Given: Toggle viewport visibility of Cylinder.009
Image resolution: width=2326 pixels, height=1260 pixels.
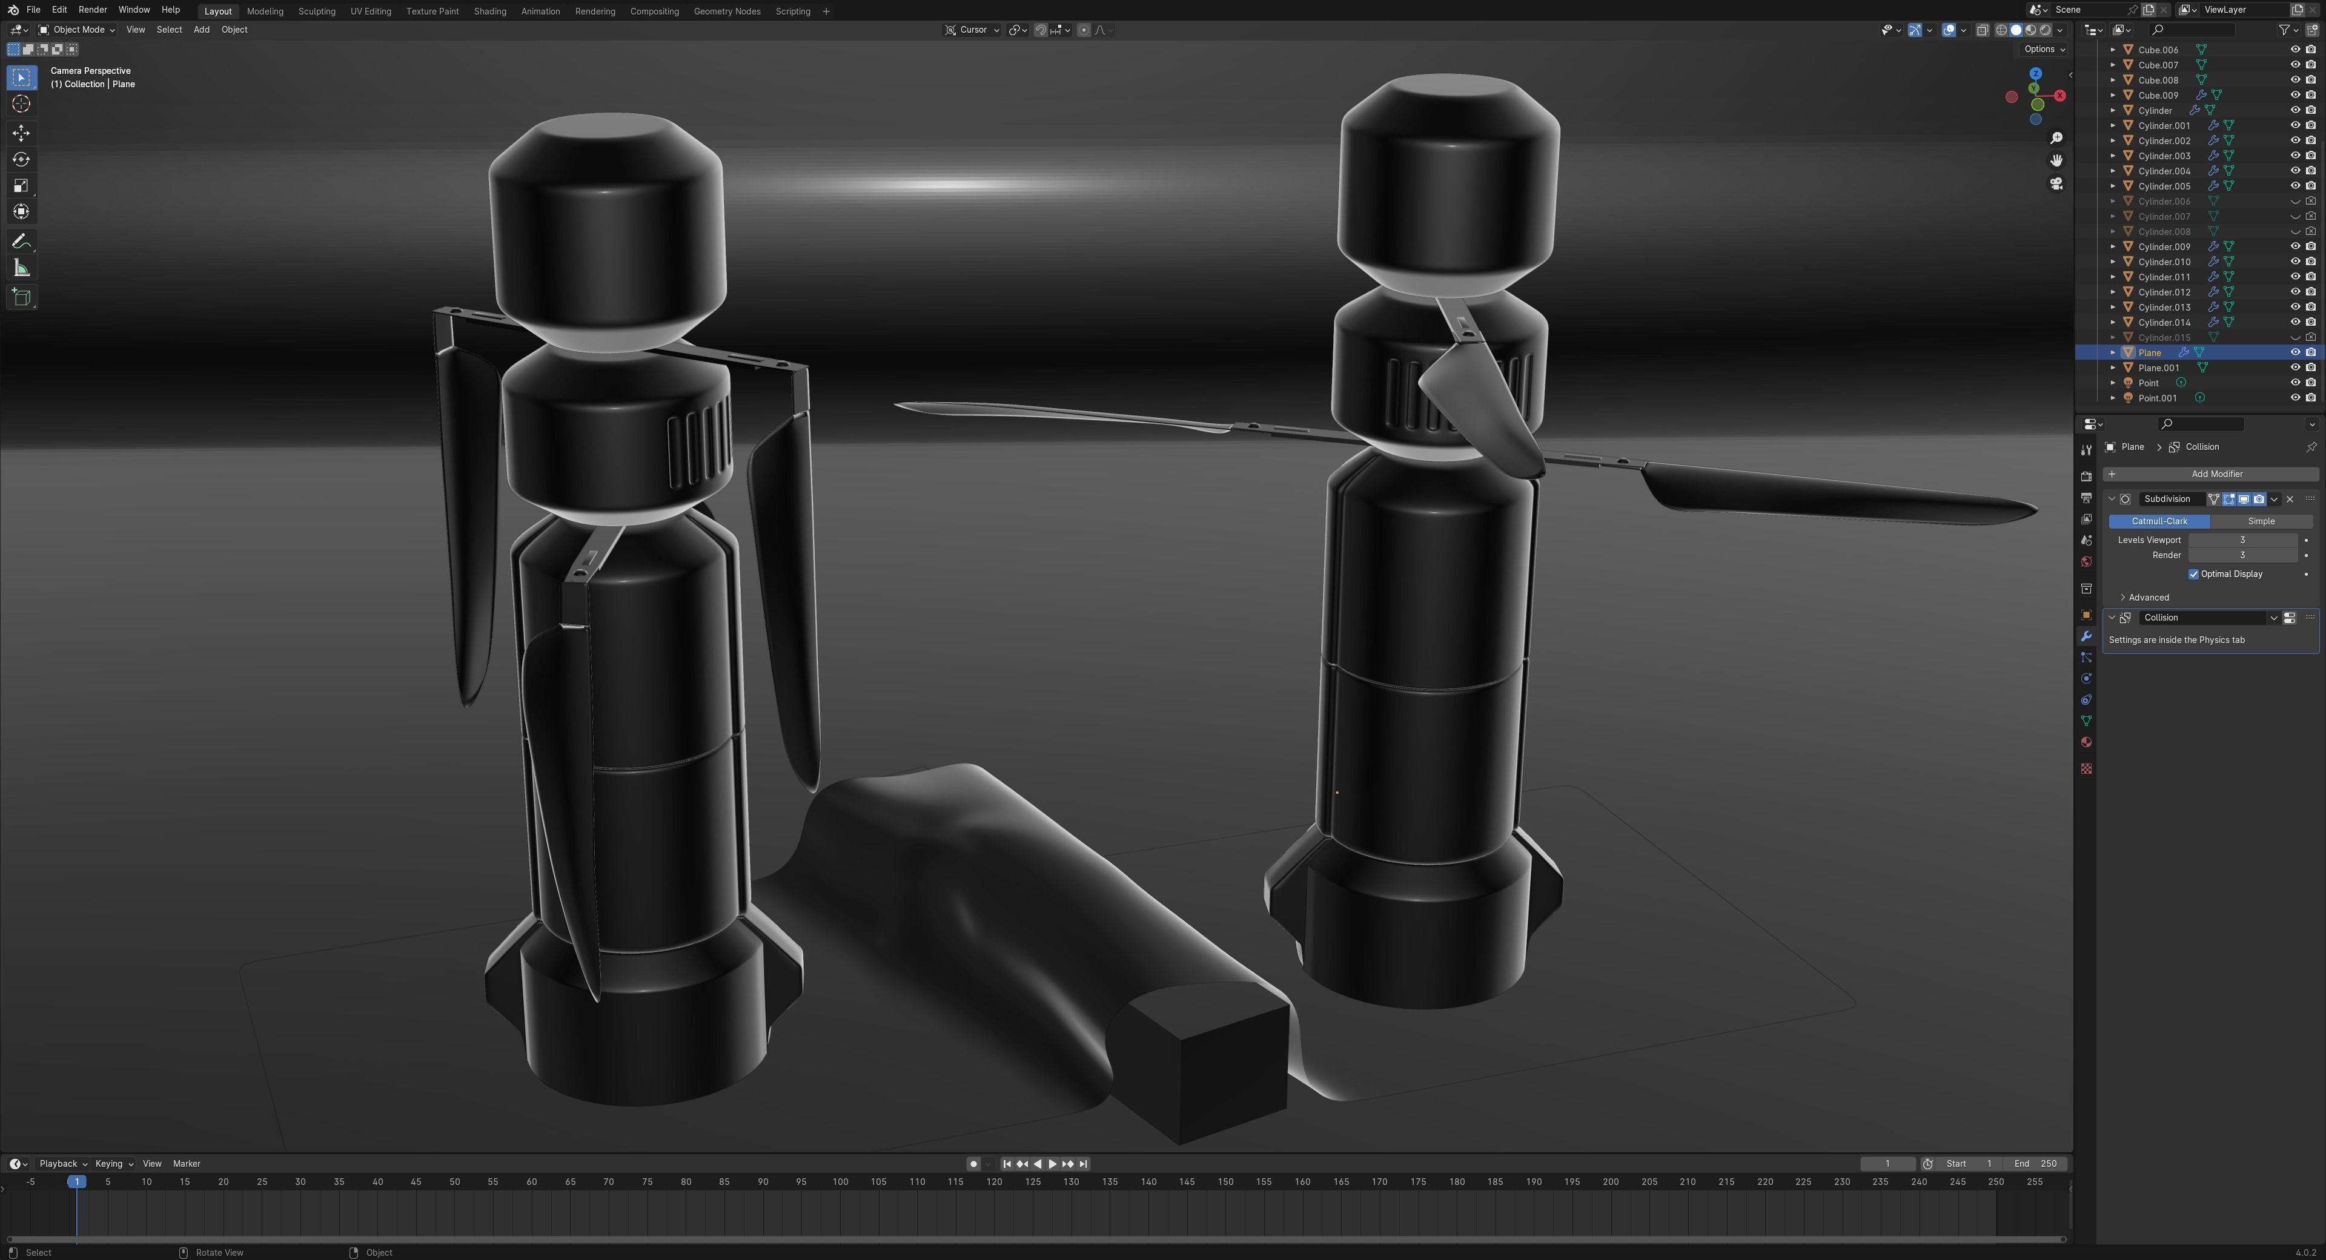Looking at the screenshot, I should pos(2295,246).
